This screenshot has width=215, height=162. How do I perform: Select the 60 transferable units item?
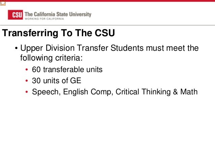[x=67, y=69]
